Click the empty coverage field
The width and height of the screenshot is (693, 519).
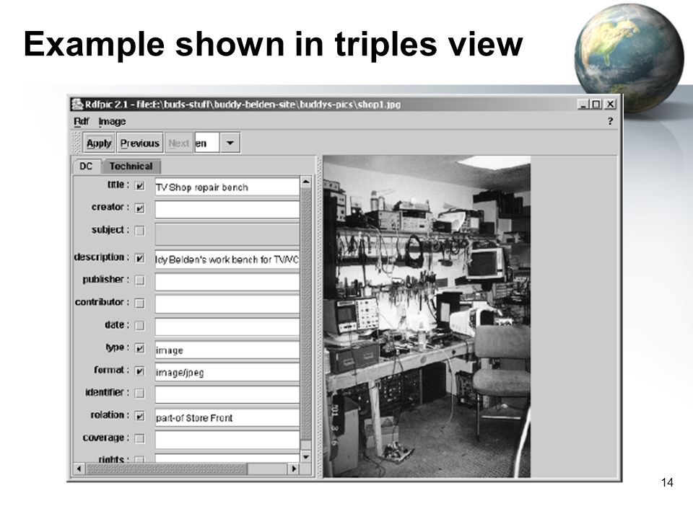(x=227, y=440)
